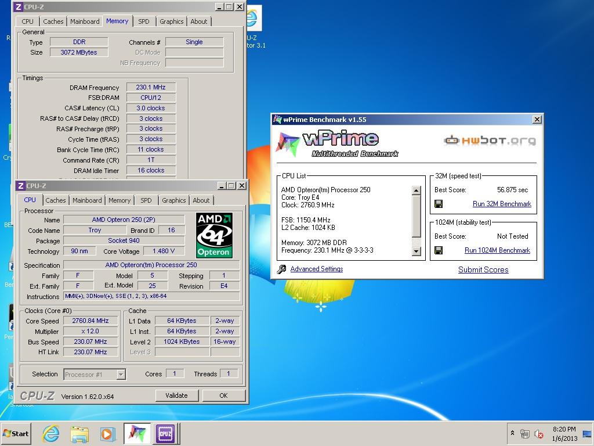The image size is (594, 446).
Task: Click scroll up arrow in CPU List
Action: click(416, 190)
